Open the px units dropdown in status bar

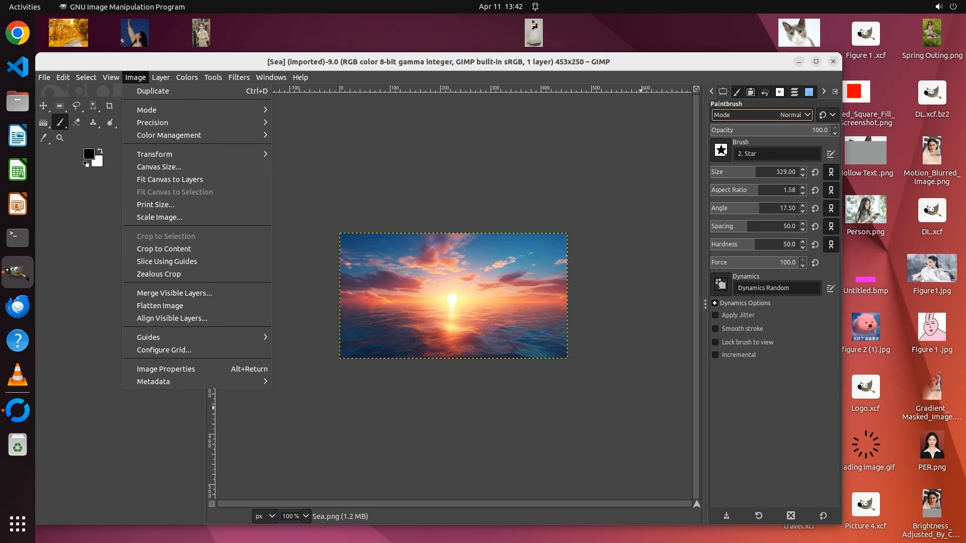[265, 516]
